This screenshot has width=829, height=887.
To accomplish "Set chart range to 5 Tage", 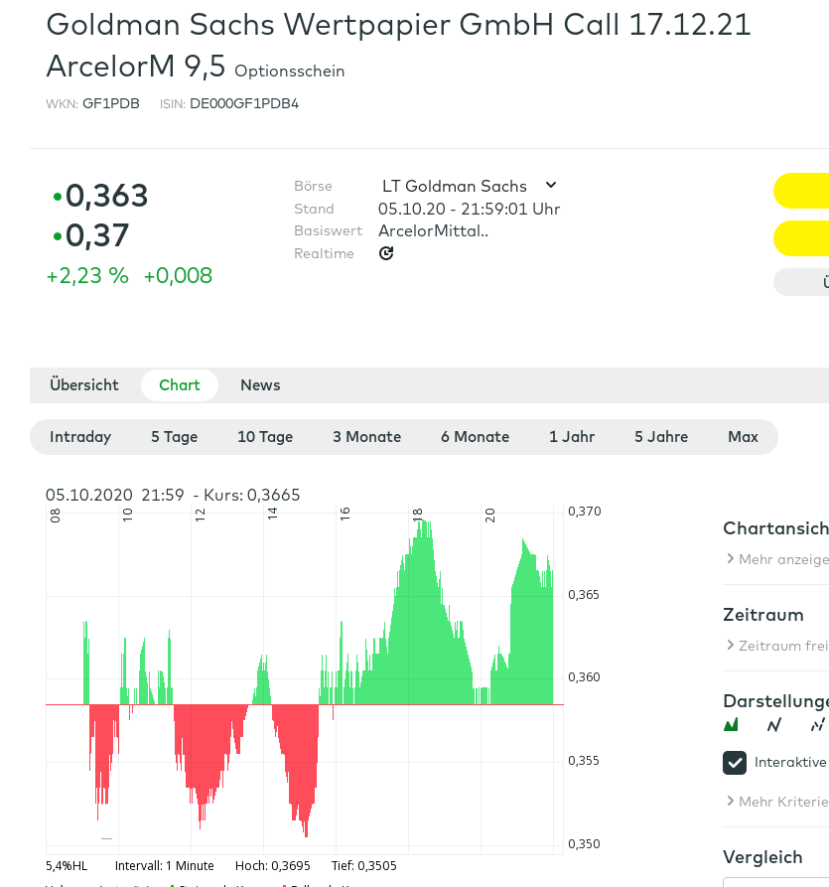I will click(174, 437).
